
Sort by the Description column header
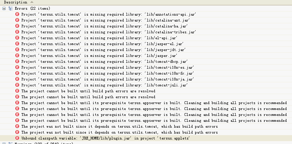pyautogui.click(x=16, y=2)
